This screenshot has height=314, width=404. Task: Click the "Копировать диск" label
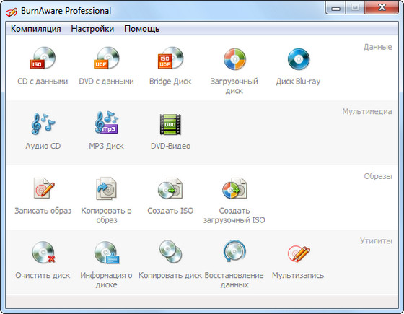click(x=170, y=276)
